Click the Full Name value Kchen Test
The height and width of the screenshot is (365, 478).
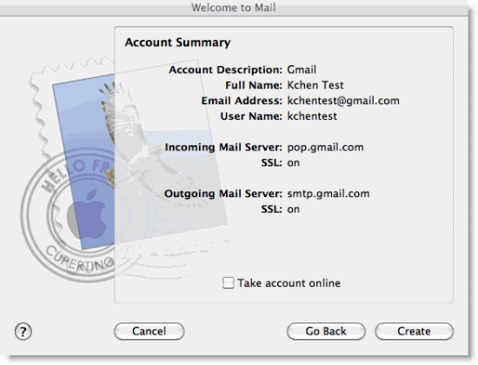pos(315,85)
